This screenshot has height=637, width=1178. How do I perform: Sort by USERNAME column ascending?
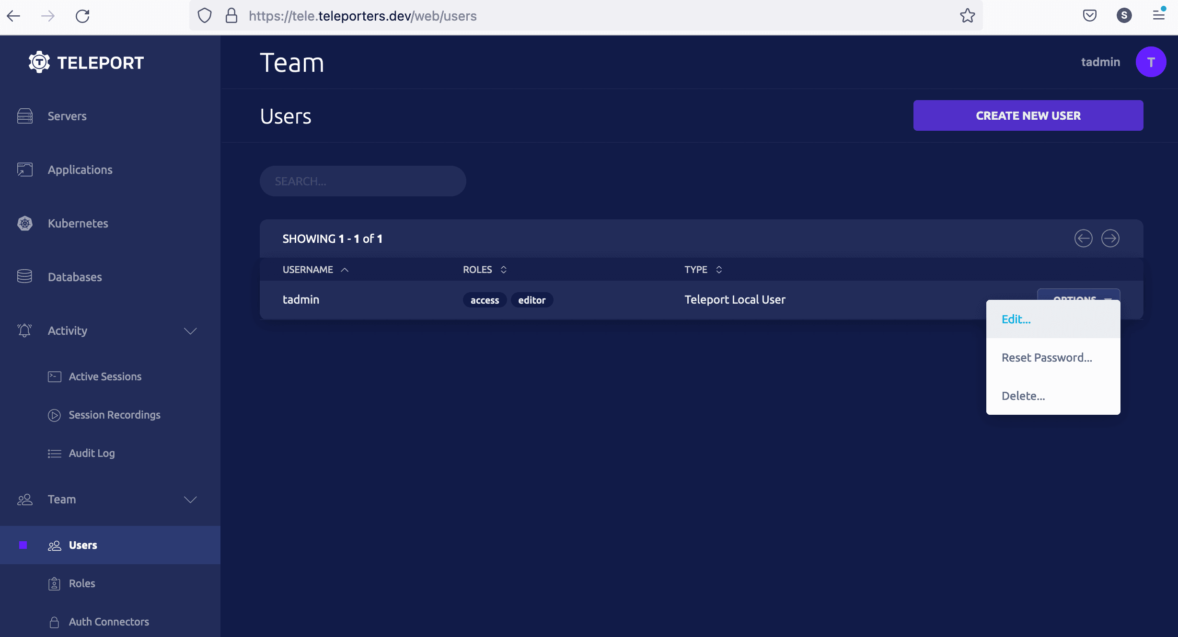click(x=315, y=270)
